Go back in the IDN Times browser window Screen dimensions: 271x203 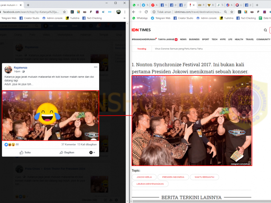tap(134, 12)
